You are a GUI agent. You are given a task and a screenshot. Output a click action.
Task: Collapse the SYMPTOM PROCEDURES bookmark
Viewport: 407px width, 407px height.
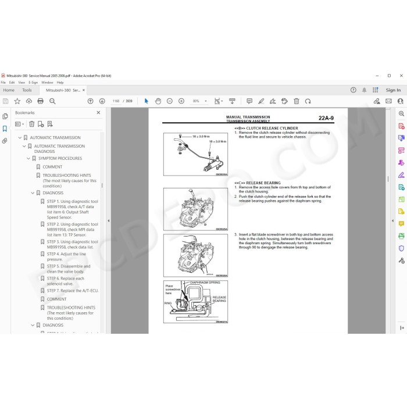click(x=28, y=158)
